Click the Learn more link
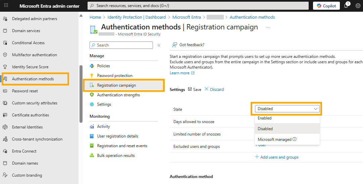The image size is (363, 184). click(182, 73)
